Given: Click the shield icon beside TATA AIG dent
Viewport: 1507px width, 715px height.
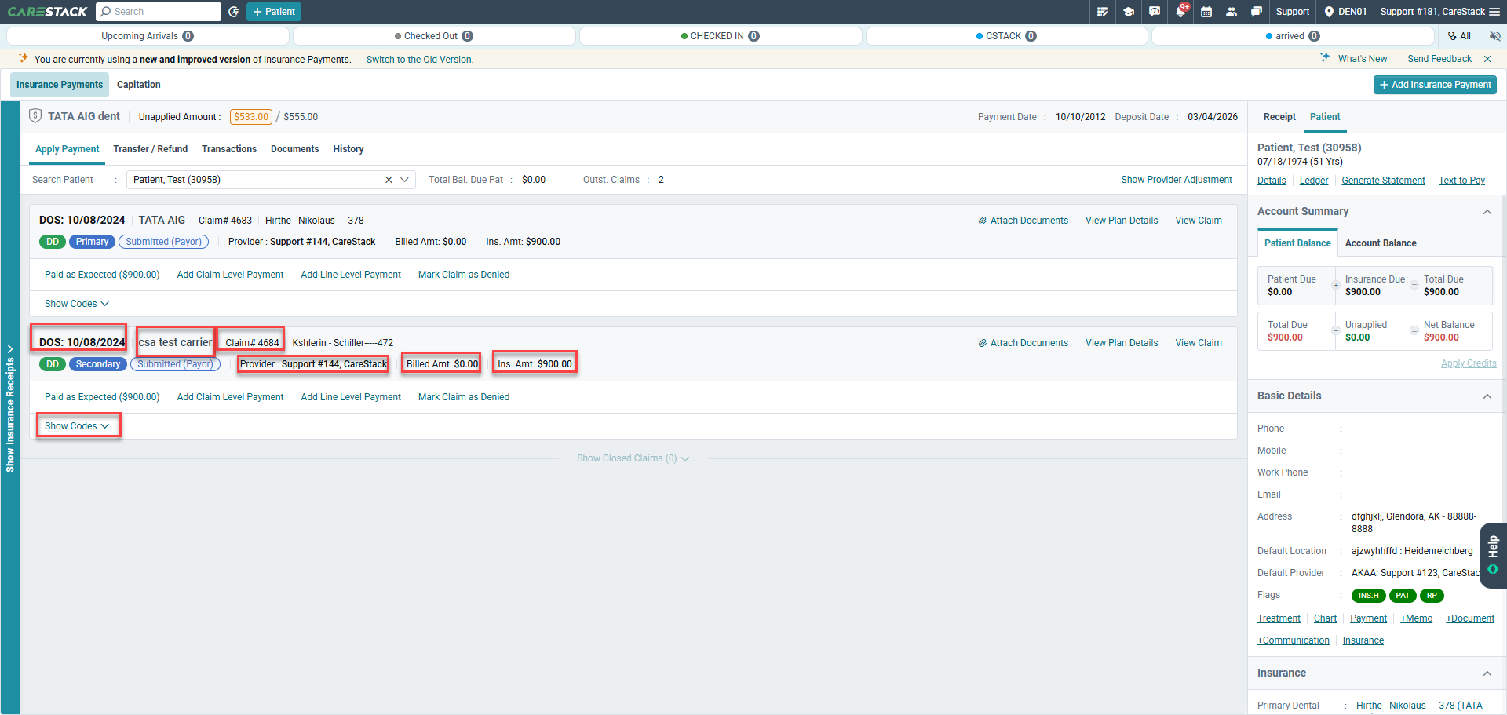Looking at the screenshot, I should point(35,116).
